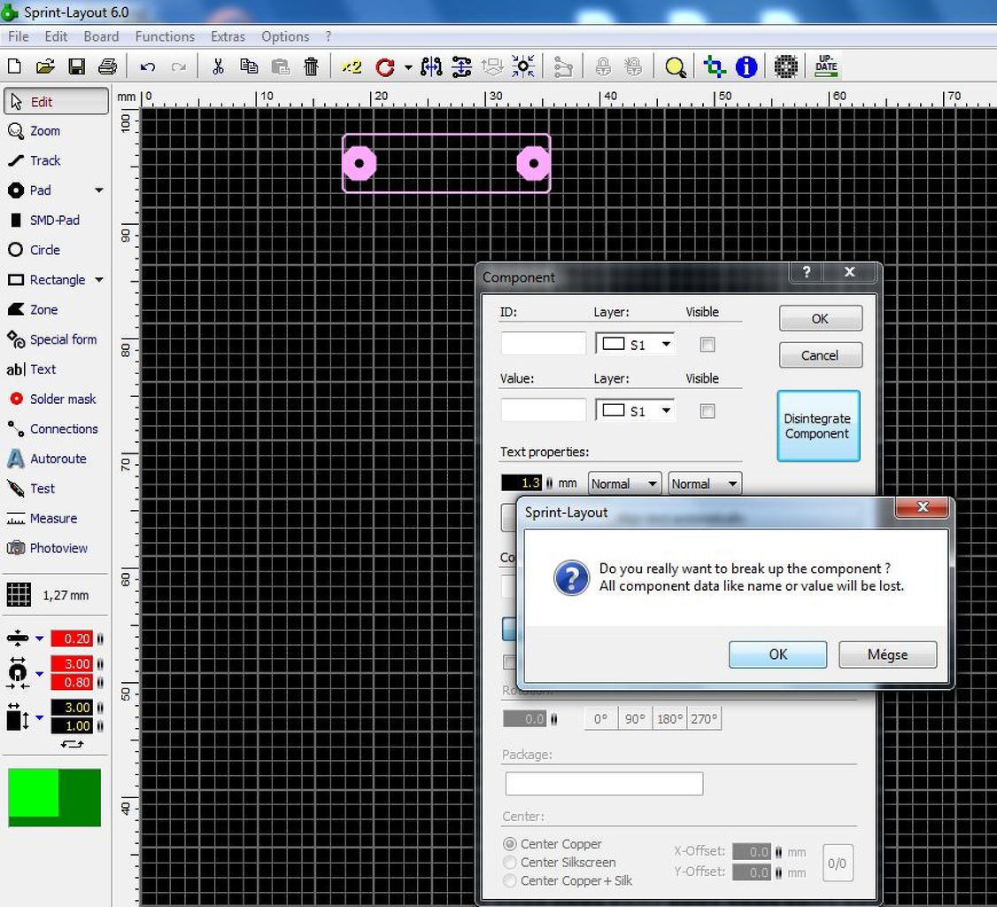Open track width preset dropdown arrow
The height and width of the screenshot is (907, 997).
click(x=40, y=638)
